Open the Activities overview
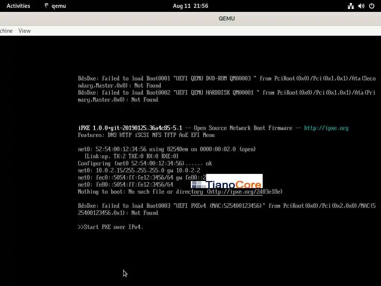This screenshot has width=381, height=286. [18, 6]
